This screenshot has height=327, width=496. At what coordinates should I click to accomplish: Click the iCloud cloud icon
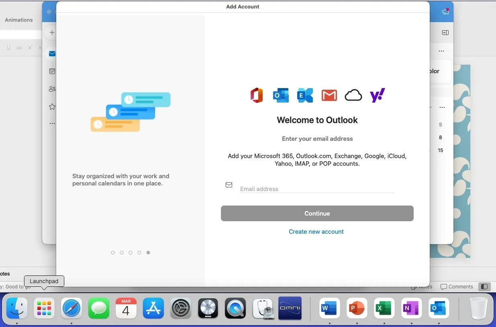(353, 95)
